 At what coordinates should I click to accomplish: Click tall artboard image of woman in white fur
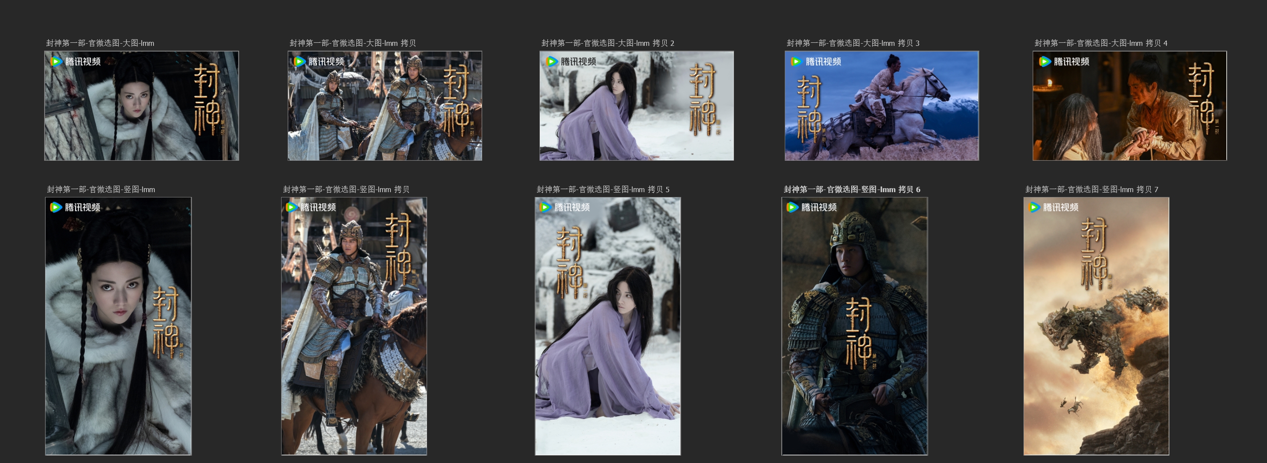point(118,326)
